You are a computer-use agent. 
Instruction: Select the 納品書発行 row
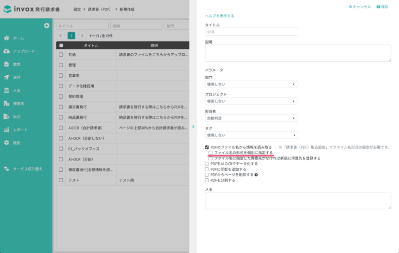pyautogui.click(x=123, y=118)
